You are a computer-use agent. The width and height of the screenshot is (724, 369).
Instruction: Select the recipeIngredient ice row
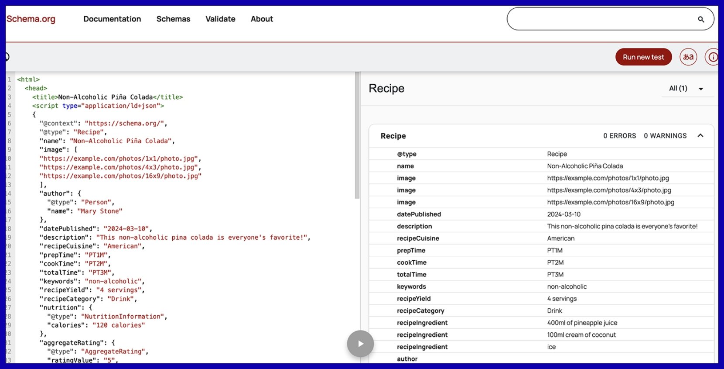click(x=541, y=347)
